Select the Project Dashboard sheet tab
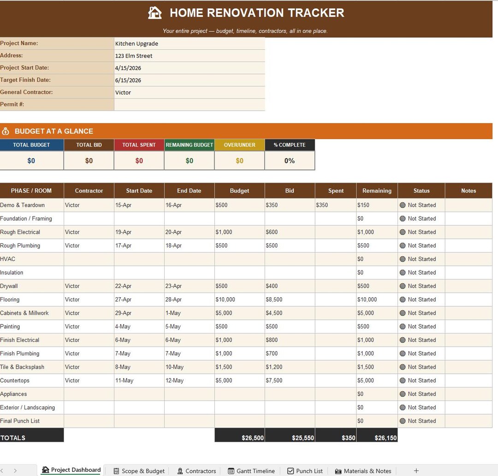 pyautogui.click(x=71, y=470)
